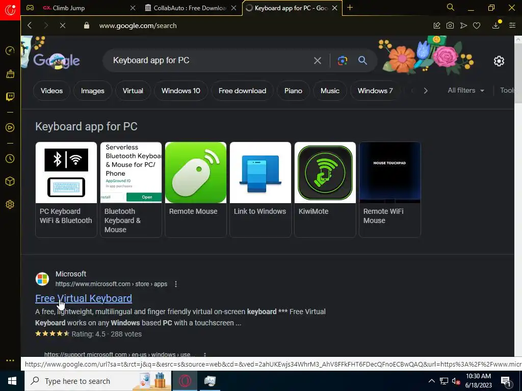
Task: Click the Windows taskbar search box
Action: [98, 381]
